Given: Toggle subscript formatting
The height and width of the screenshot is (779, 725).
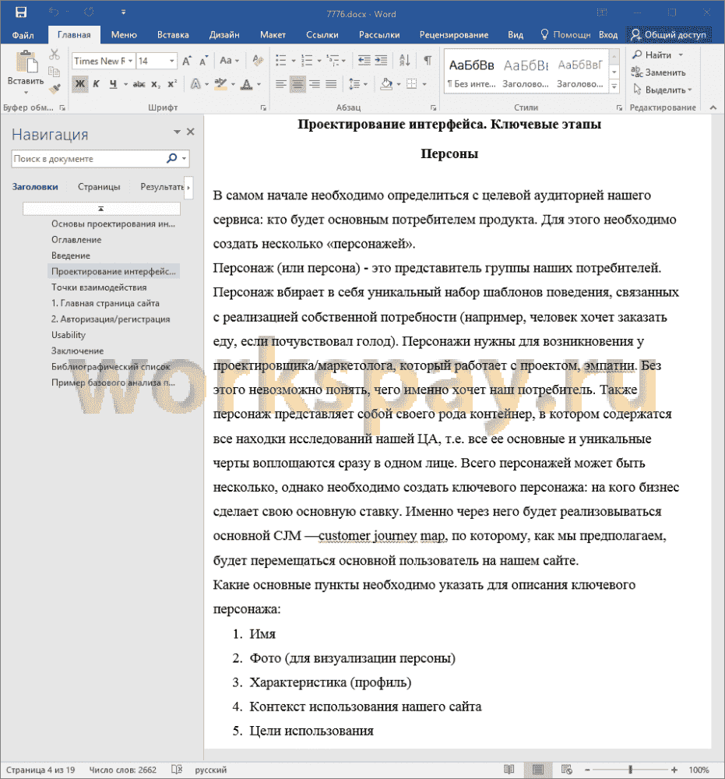Looking at the screenshot, I should (x=156, y=84).
